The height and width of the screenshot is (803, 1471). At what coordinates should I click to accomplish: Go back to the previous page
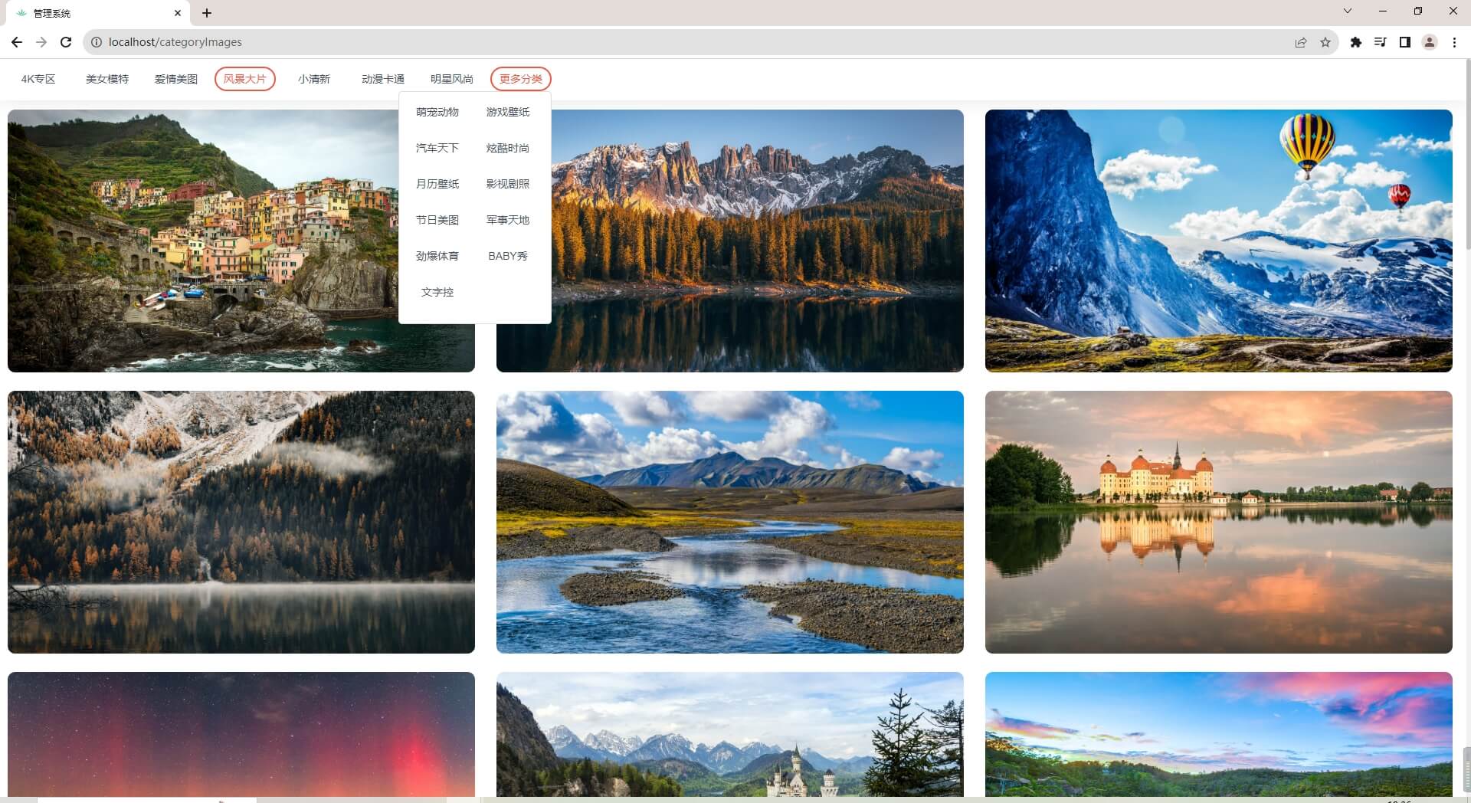coord(17,42)
